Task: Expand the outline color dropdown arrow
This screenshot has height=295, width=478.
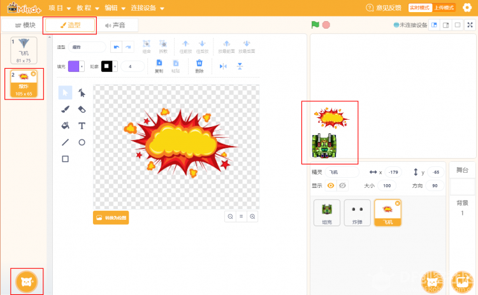Action: click(x=115, y=66)
